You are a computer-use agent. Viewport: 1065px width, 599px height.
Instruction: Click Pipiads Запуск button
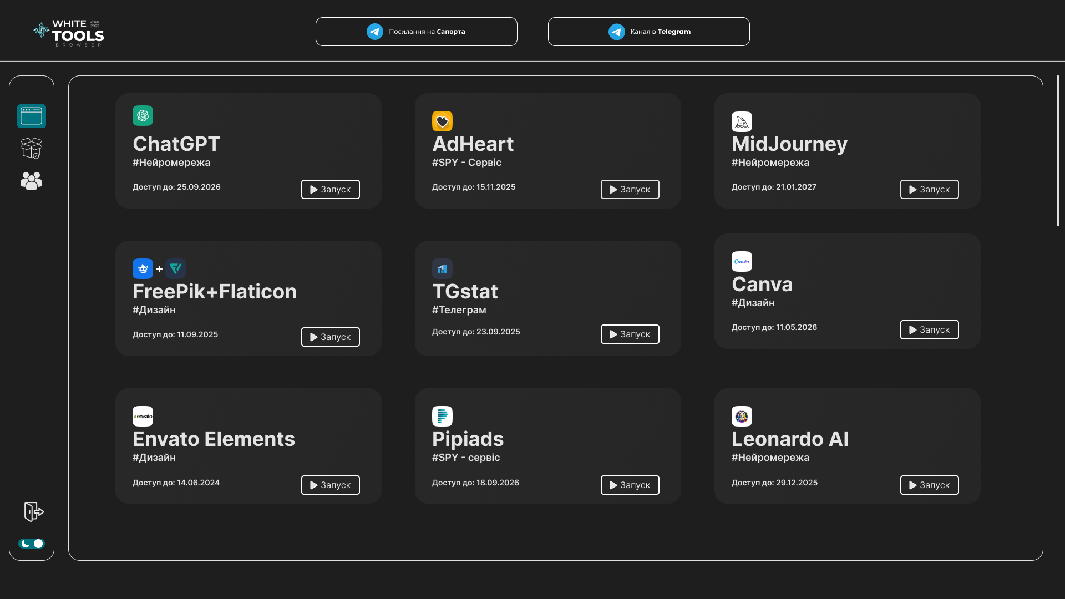630,484
